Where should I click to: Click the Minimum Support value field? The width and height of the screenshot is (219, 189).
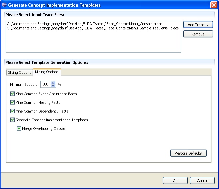pyautogui.click(x=45, y=84)
